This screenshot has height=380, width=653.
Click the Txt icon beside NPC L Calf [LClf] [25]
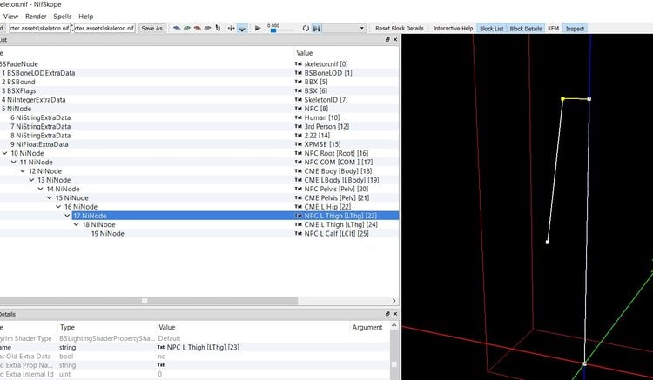point(298,234)
